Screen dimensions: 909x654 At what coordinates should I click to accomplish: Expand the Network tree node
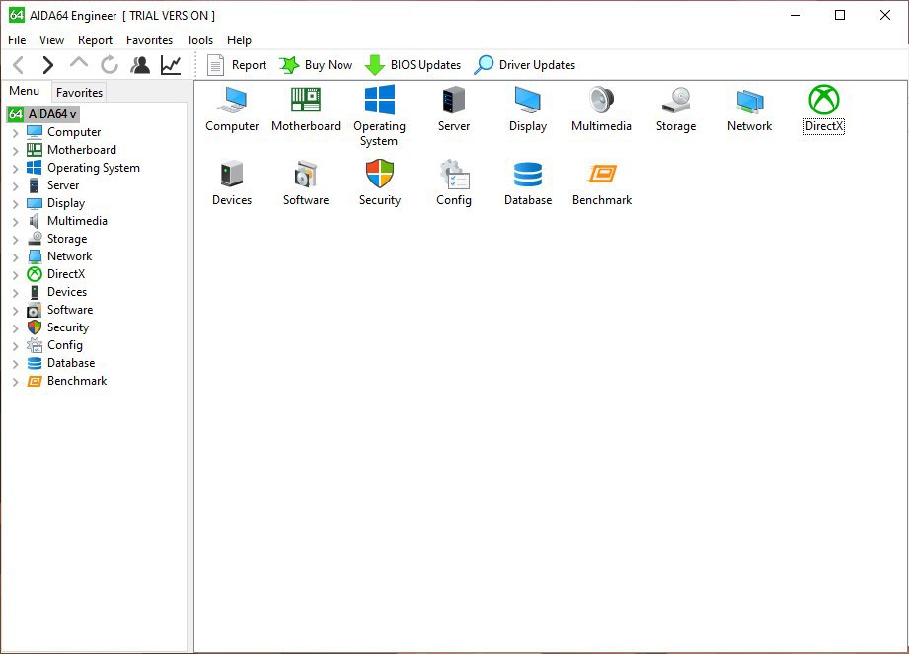coord(16,257)
